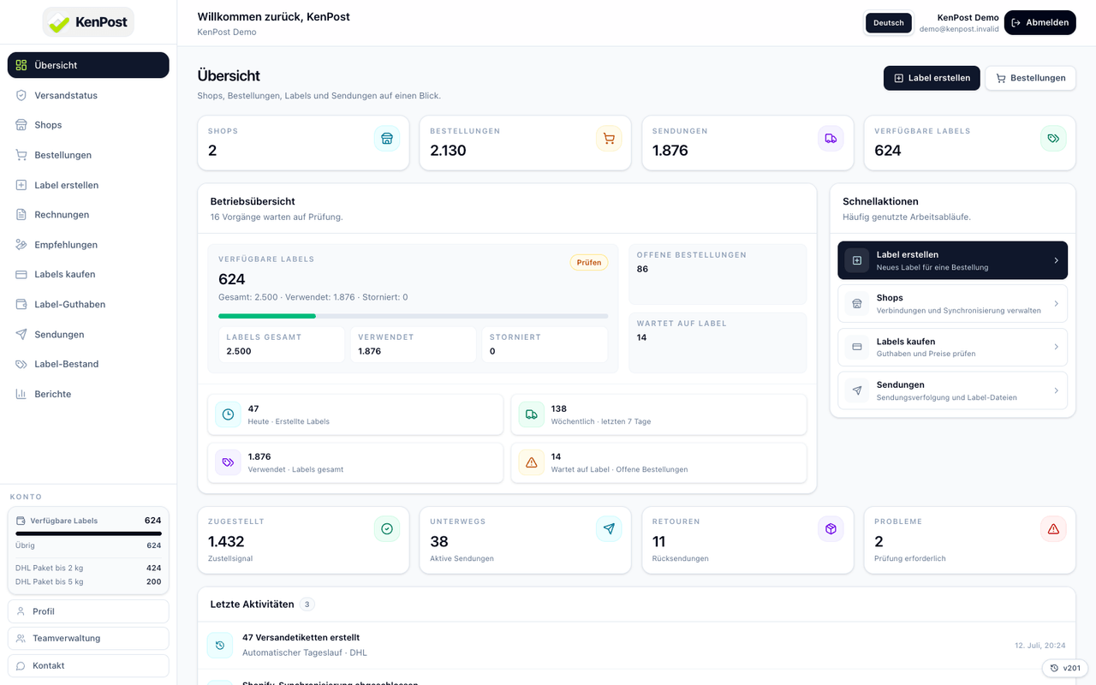
Task: Click the box icon in Retouren card
Action: pos(831,529)
